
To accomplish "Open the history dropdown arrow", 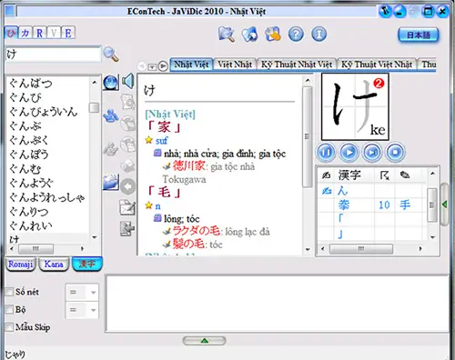I will point(152,66).
